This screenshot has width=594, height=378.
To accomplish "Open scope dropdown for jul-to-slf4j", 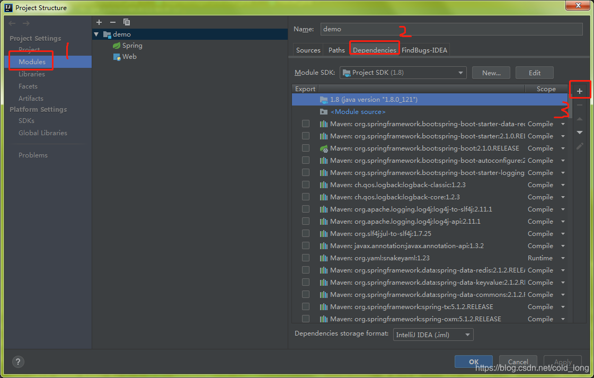I will (563, 234).
